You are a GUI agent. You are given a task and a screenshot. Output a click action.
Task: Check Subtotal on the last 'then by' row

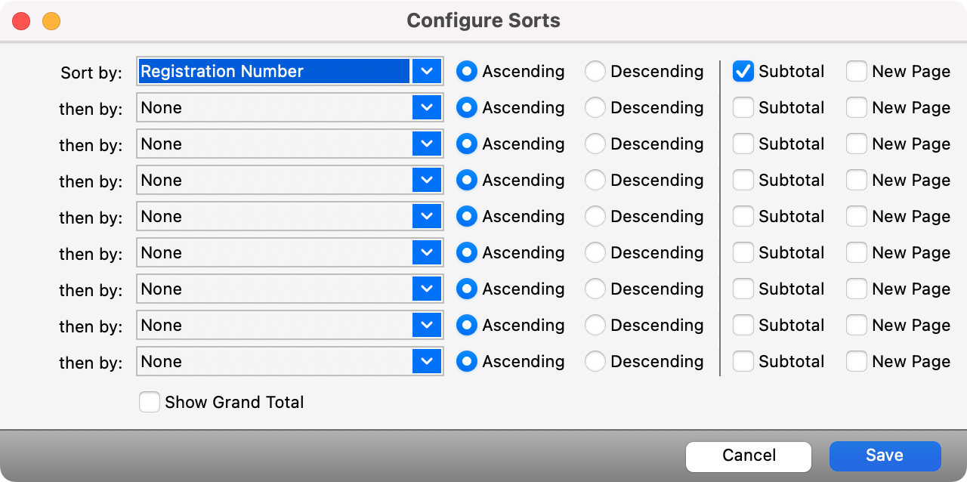coord(743,361)
